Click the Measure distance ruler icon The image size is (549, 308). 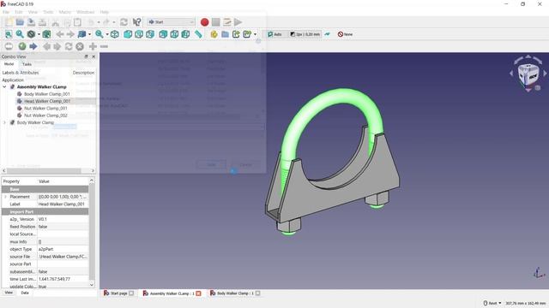[x=198, y=34]
